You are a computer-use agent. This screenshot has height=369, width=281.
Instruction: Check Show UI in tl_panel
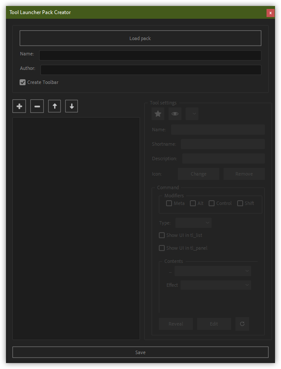pos(162,248)
